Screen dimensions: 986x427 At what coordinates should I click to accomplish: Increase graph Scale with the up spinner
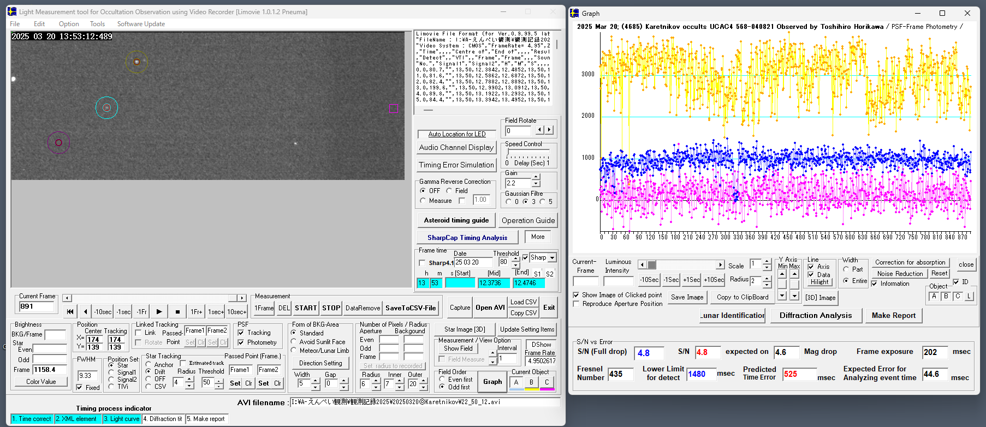[x=767, y=261]
